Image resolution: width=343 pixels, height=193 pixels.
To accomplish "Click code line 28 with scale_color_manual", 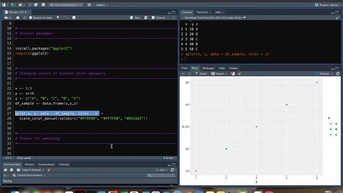I will click(x=83, y=118).
